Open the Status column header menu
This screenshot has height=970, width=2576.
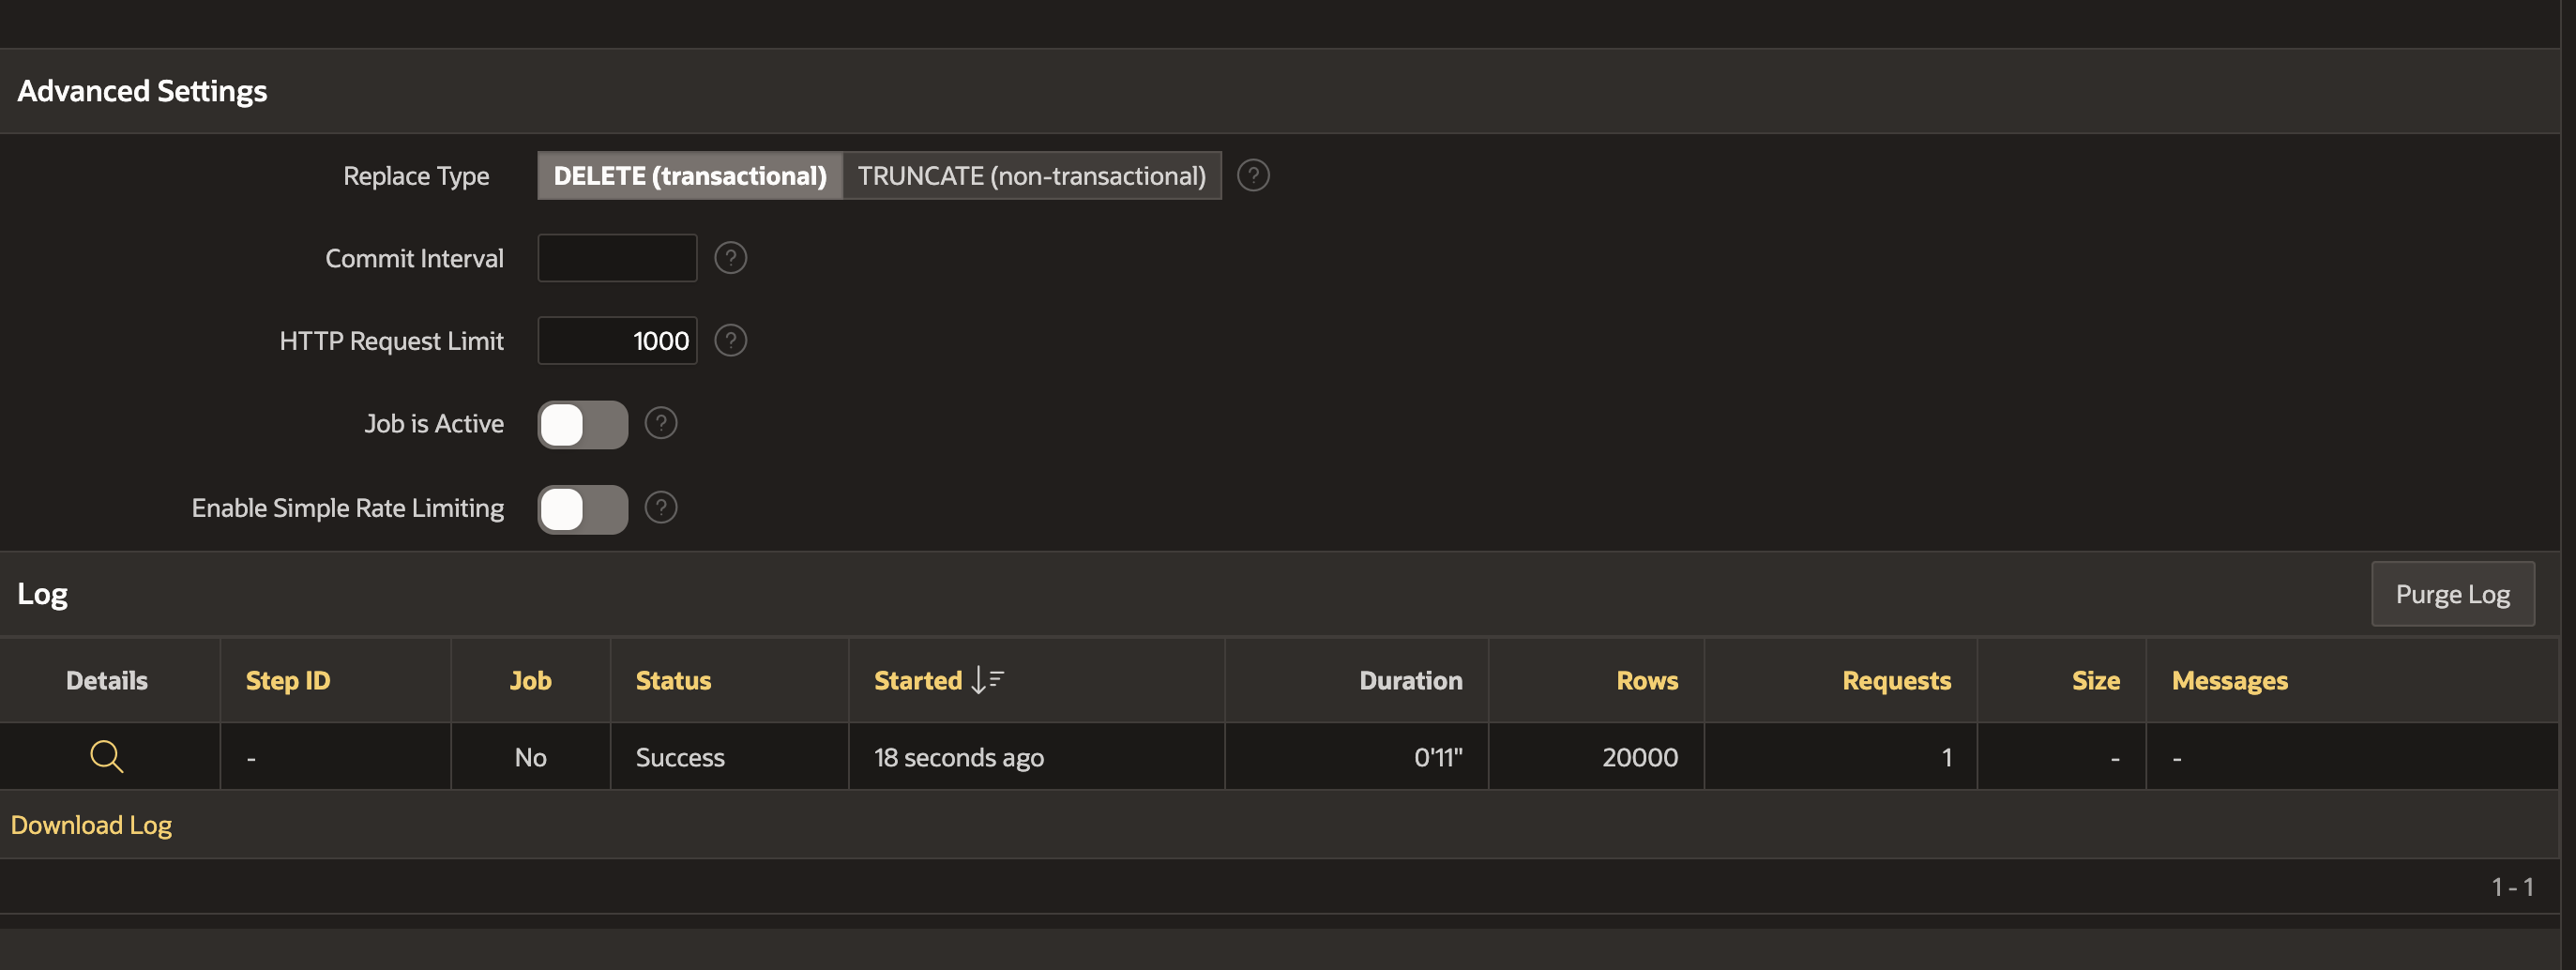pos(673,681)
